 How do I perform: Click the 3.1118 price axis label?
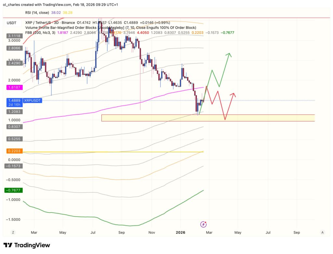pos(13,35)
